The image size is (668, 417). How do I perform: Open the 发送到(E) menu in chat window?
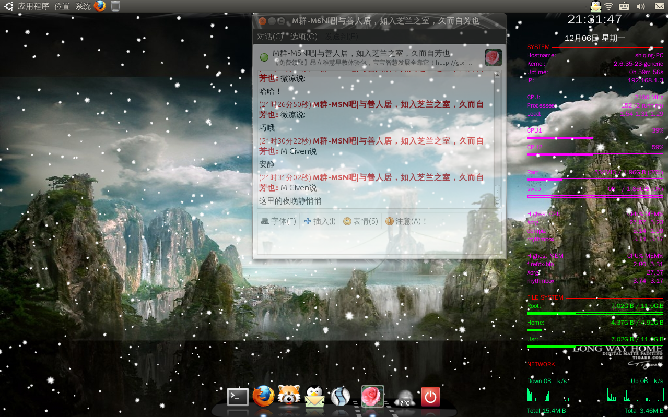342,37
